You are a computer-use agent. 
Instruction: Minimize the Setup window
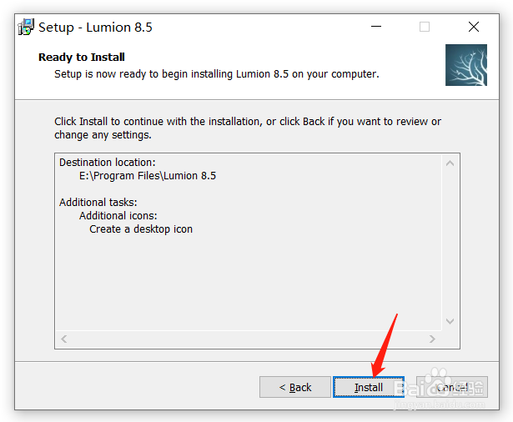(376, 27)
